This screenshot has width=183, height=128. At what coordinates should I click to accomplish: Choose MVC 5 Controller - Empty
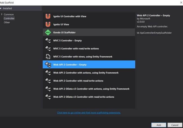[89, 40]
